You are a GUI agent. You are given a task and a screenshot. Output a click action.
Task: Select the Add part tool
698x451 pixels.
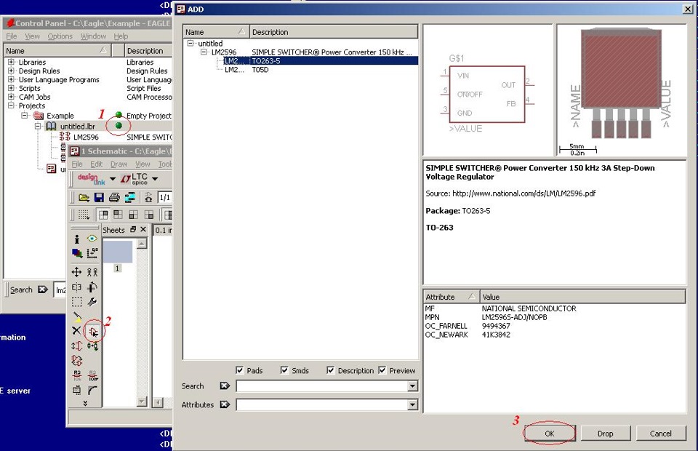click(92, 331)
